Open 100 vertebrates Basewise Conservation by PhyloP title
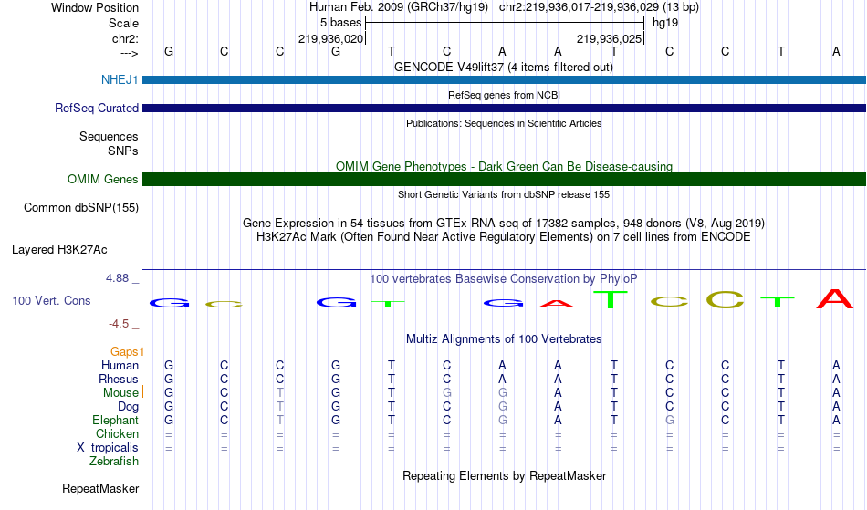This screenshot has width=867, height=510. pyautogui.click(x=503, y=278)
